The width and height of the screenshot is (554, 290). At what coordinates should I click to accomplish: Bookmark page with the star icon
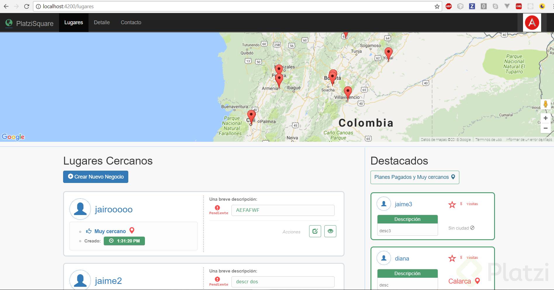tap(437, 6)
